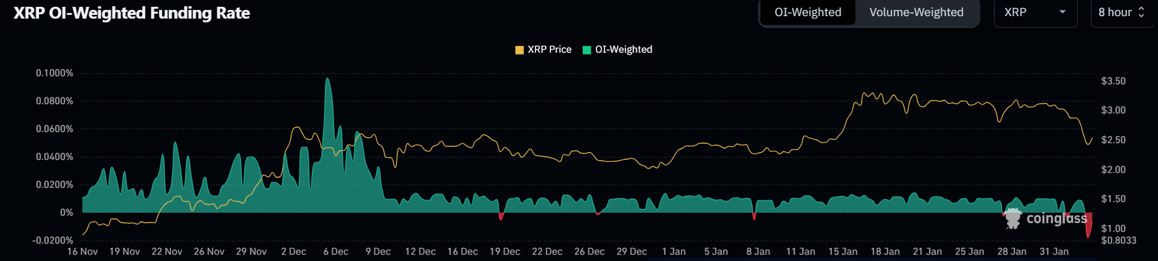
Task: Click the yellow XRP Price legend swatch
Action: click(519, 50)
